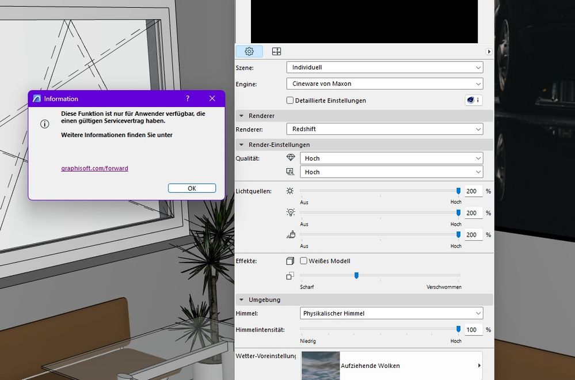Open the Engine dropdown Cineware von Maxon
Viewport: 575px width, 380px height.
tap(384, 83)
